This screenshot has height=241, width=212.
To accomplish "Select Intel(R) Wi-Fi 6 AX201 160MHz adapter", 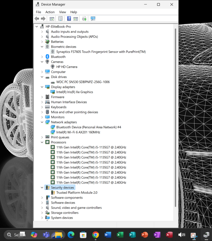I will coord(78,132).
